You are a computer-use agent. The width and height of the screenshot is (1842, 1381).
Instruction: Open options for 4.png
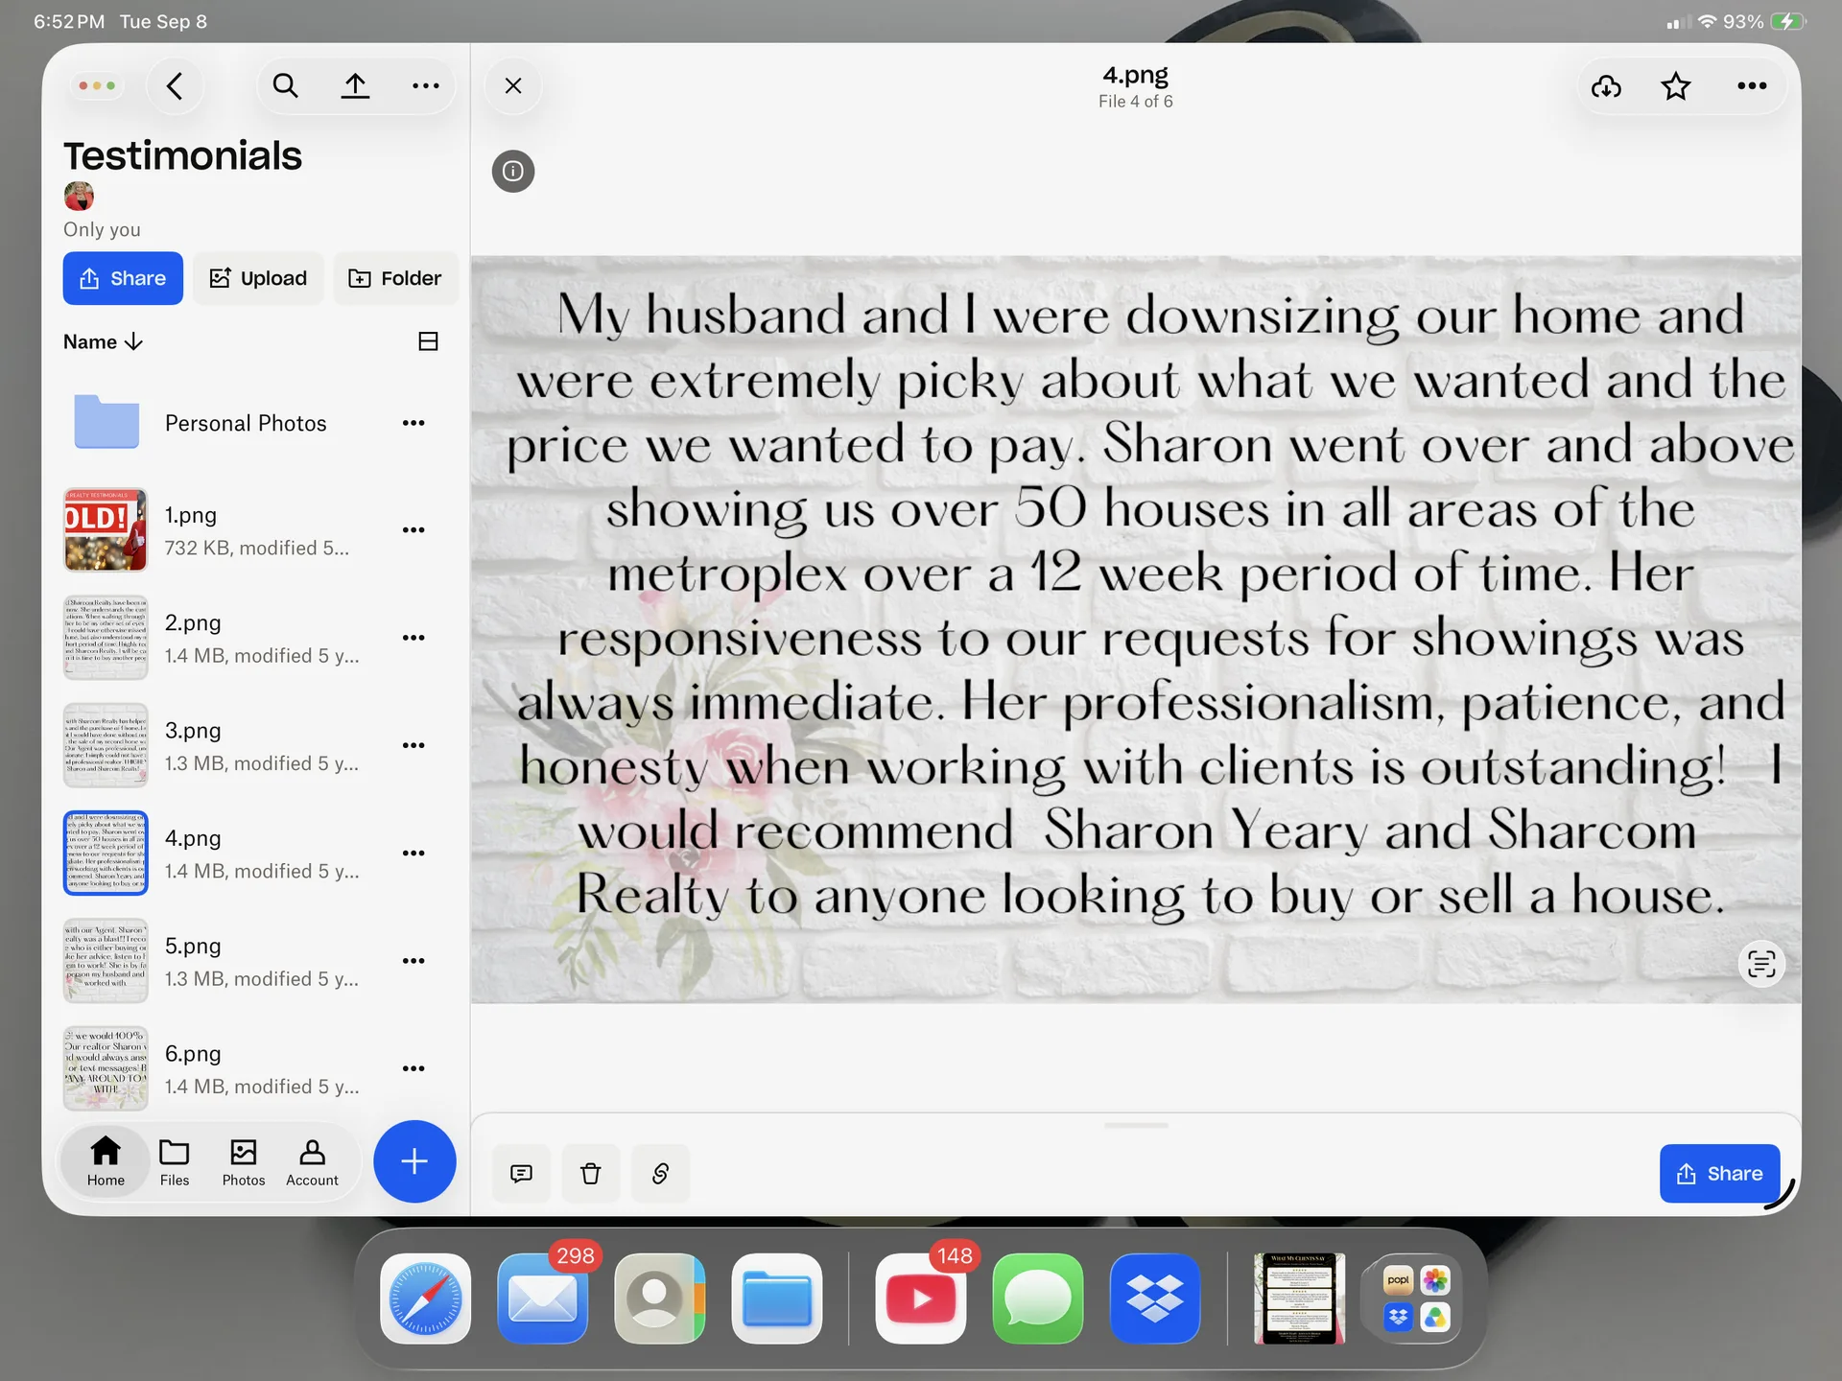[x=413, y=853]
